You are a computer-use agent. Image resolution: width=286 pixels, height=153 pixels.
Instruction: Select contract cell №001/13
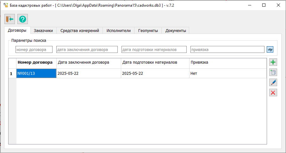coord(36,73)
